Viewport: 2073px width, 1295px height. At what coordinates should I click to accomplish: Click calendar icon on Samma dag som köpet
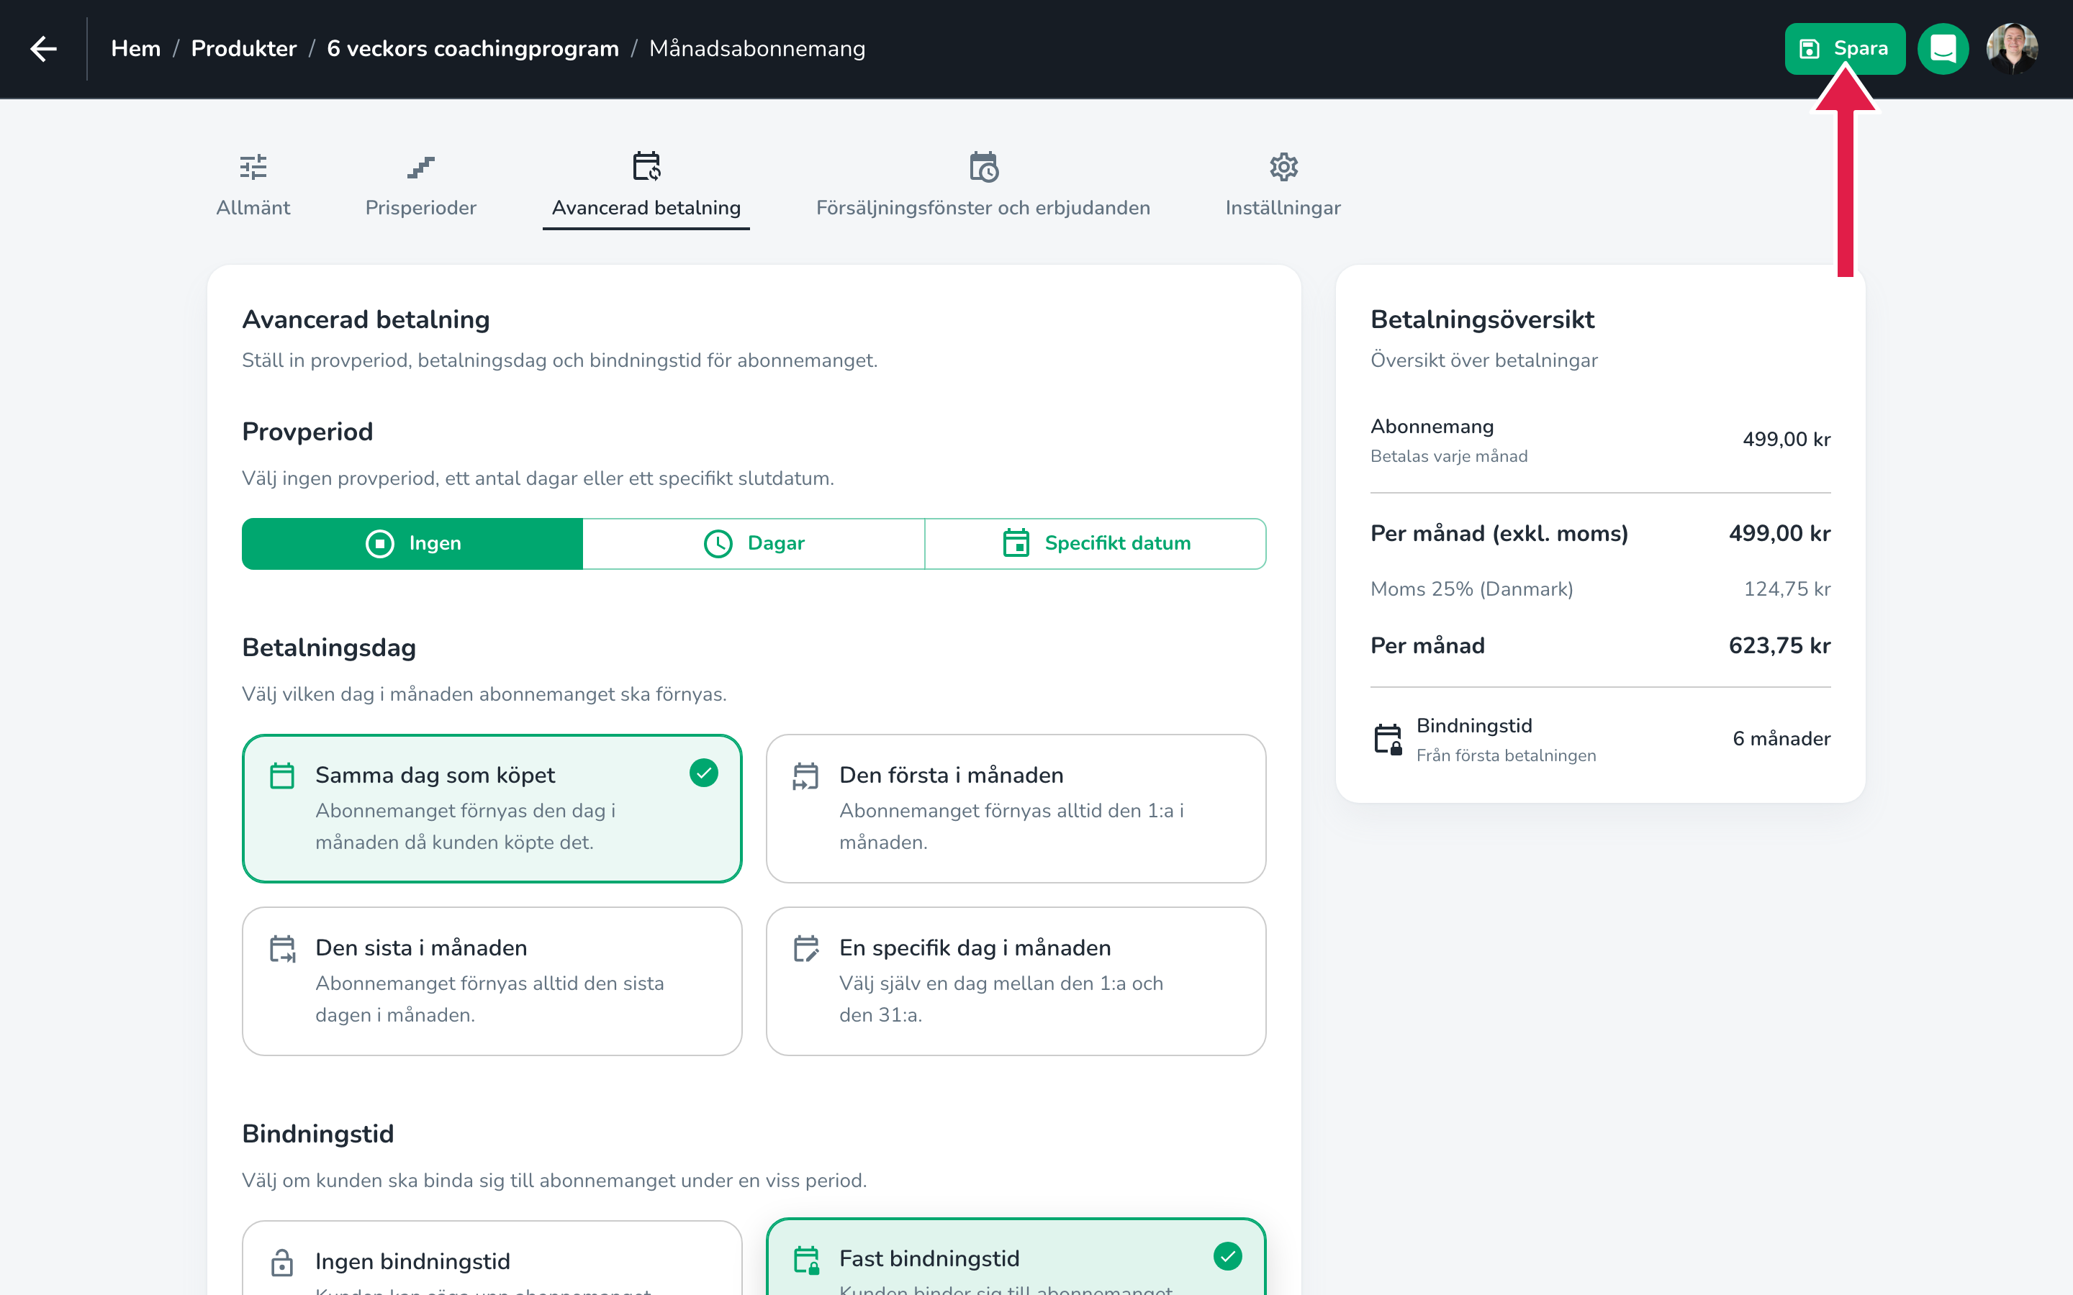(x=282, y=775)
